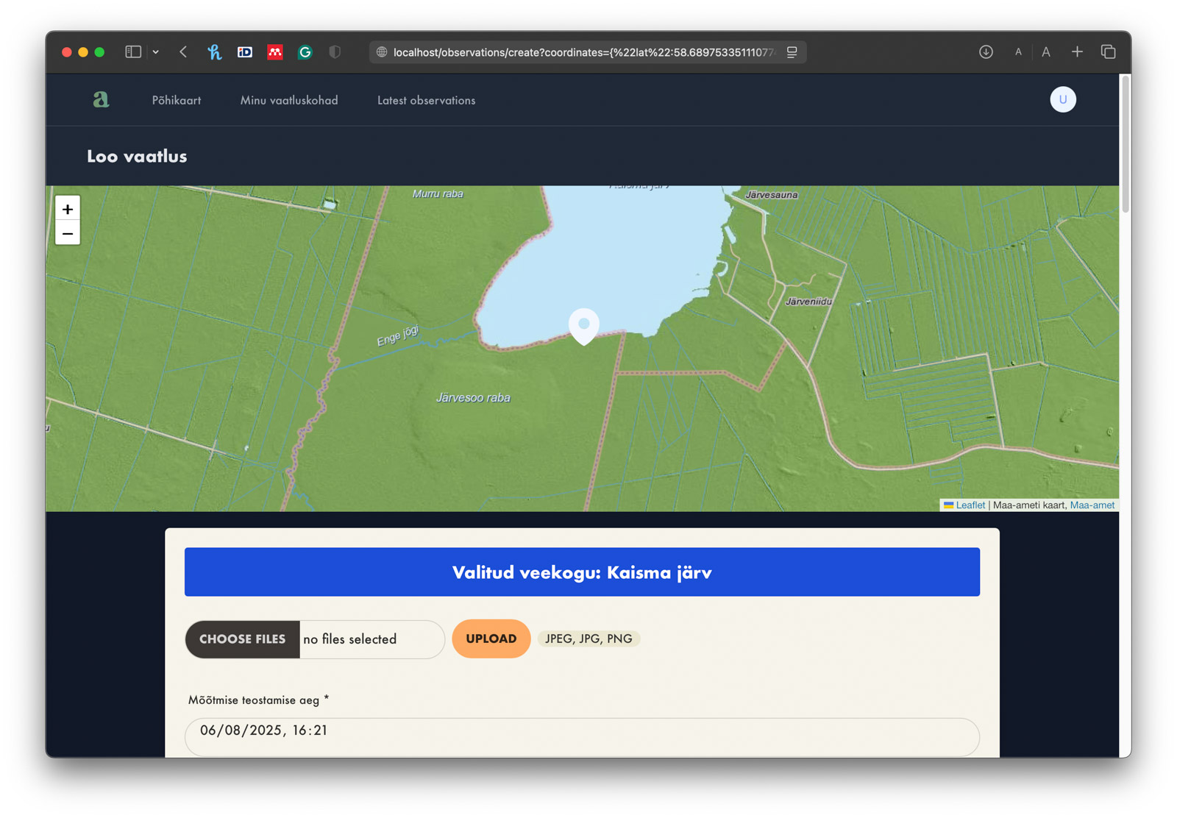Open the sidebar options chevron dropdown
1177x818 pixels.
(155, 51)
